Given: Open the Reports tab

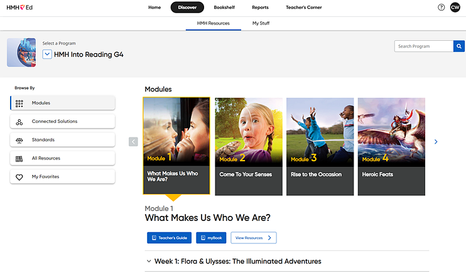Looking at the screenshot, I should (260, 8).
